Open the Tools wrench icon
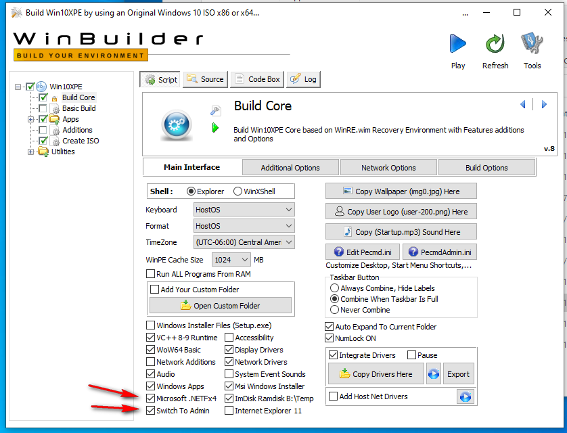This screenshot has height=433, width=567. [x=532, y=43]
